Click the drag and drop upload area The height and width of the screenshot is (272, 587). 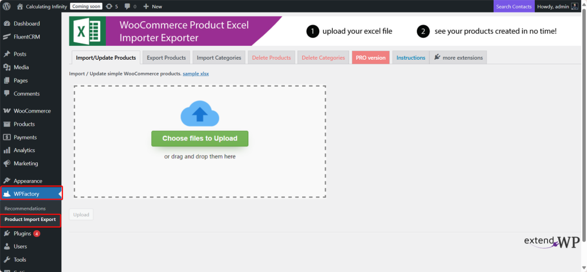pos(200,142)
